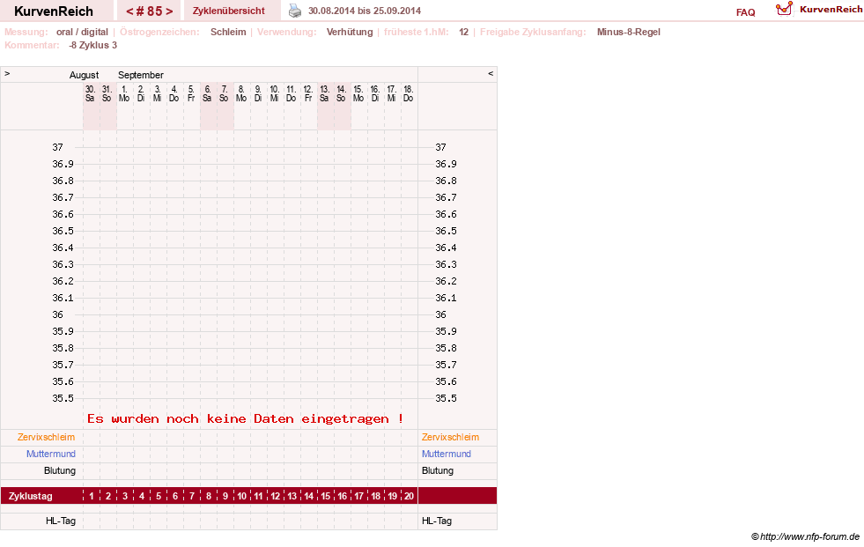This screenshot has width=864, height=547.
Task: Click the left Zervixschleim row label
Action: point(46,438)
